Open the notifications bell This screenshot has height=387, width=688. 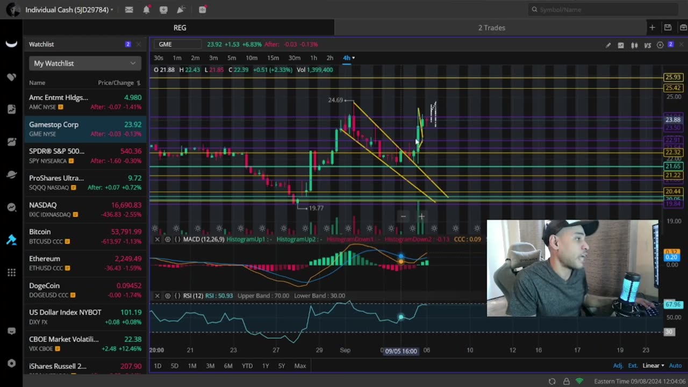146,10
